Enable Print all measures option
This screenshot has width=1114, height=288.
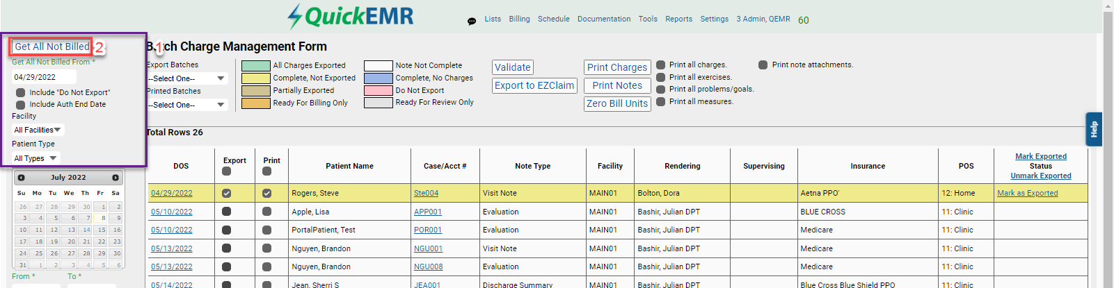[661, 101]
